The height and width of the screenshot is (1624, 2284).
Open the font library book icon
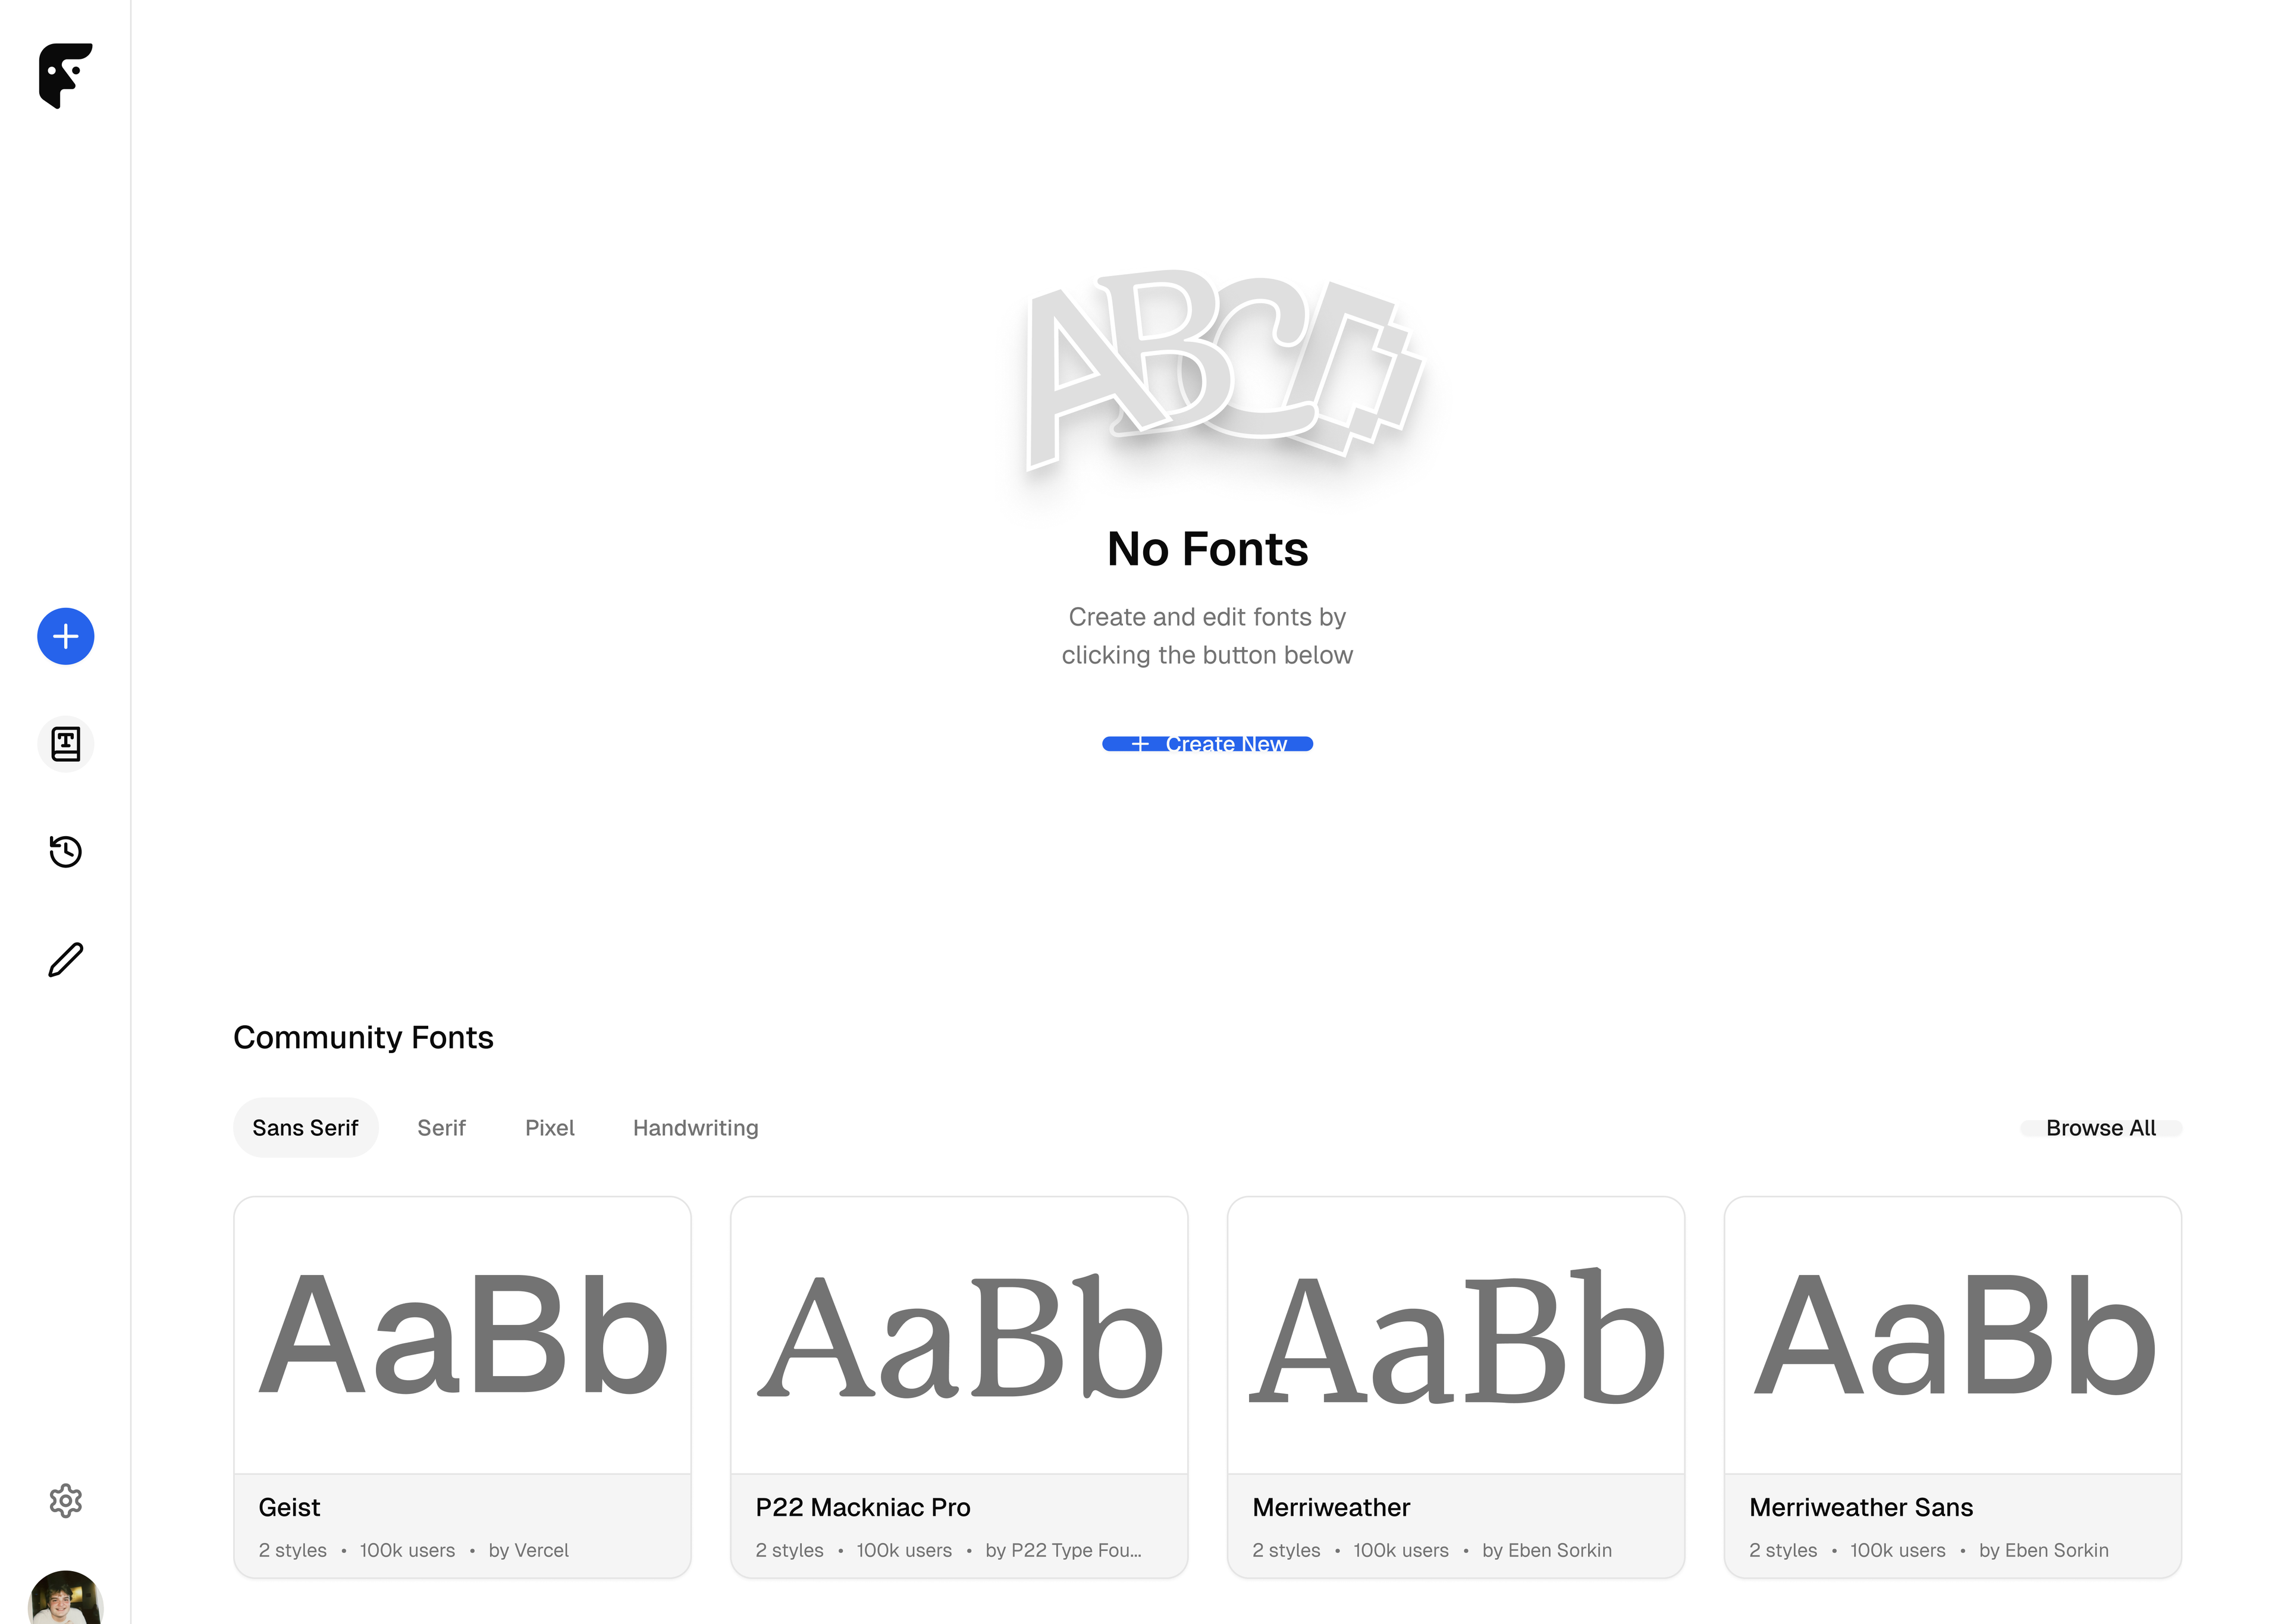tap(66, 744)
